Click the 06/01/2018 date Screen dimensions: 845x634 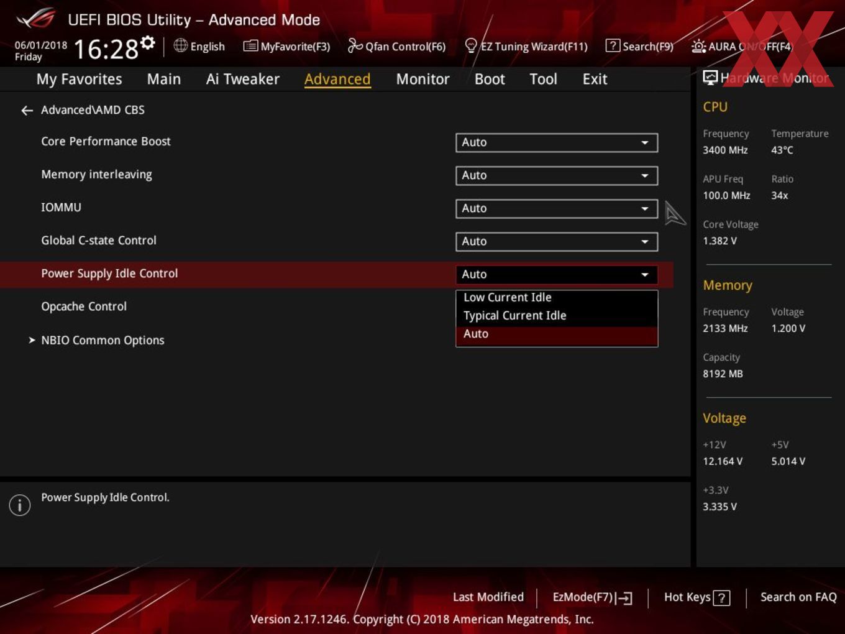tap(41, 45)
